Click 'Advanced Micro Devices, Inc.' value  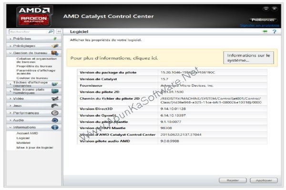(x=187, y=85)
